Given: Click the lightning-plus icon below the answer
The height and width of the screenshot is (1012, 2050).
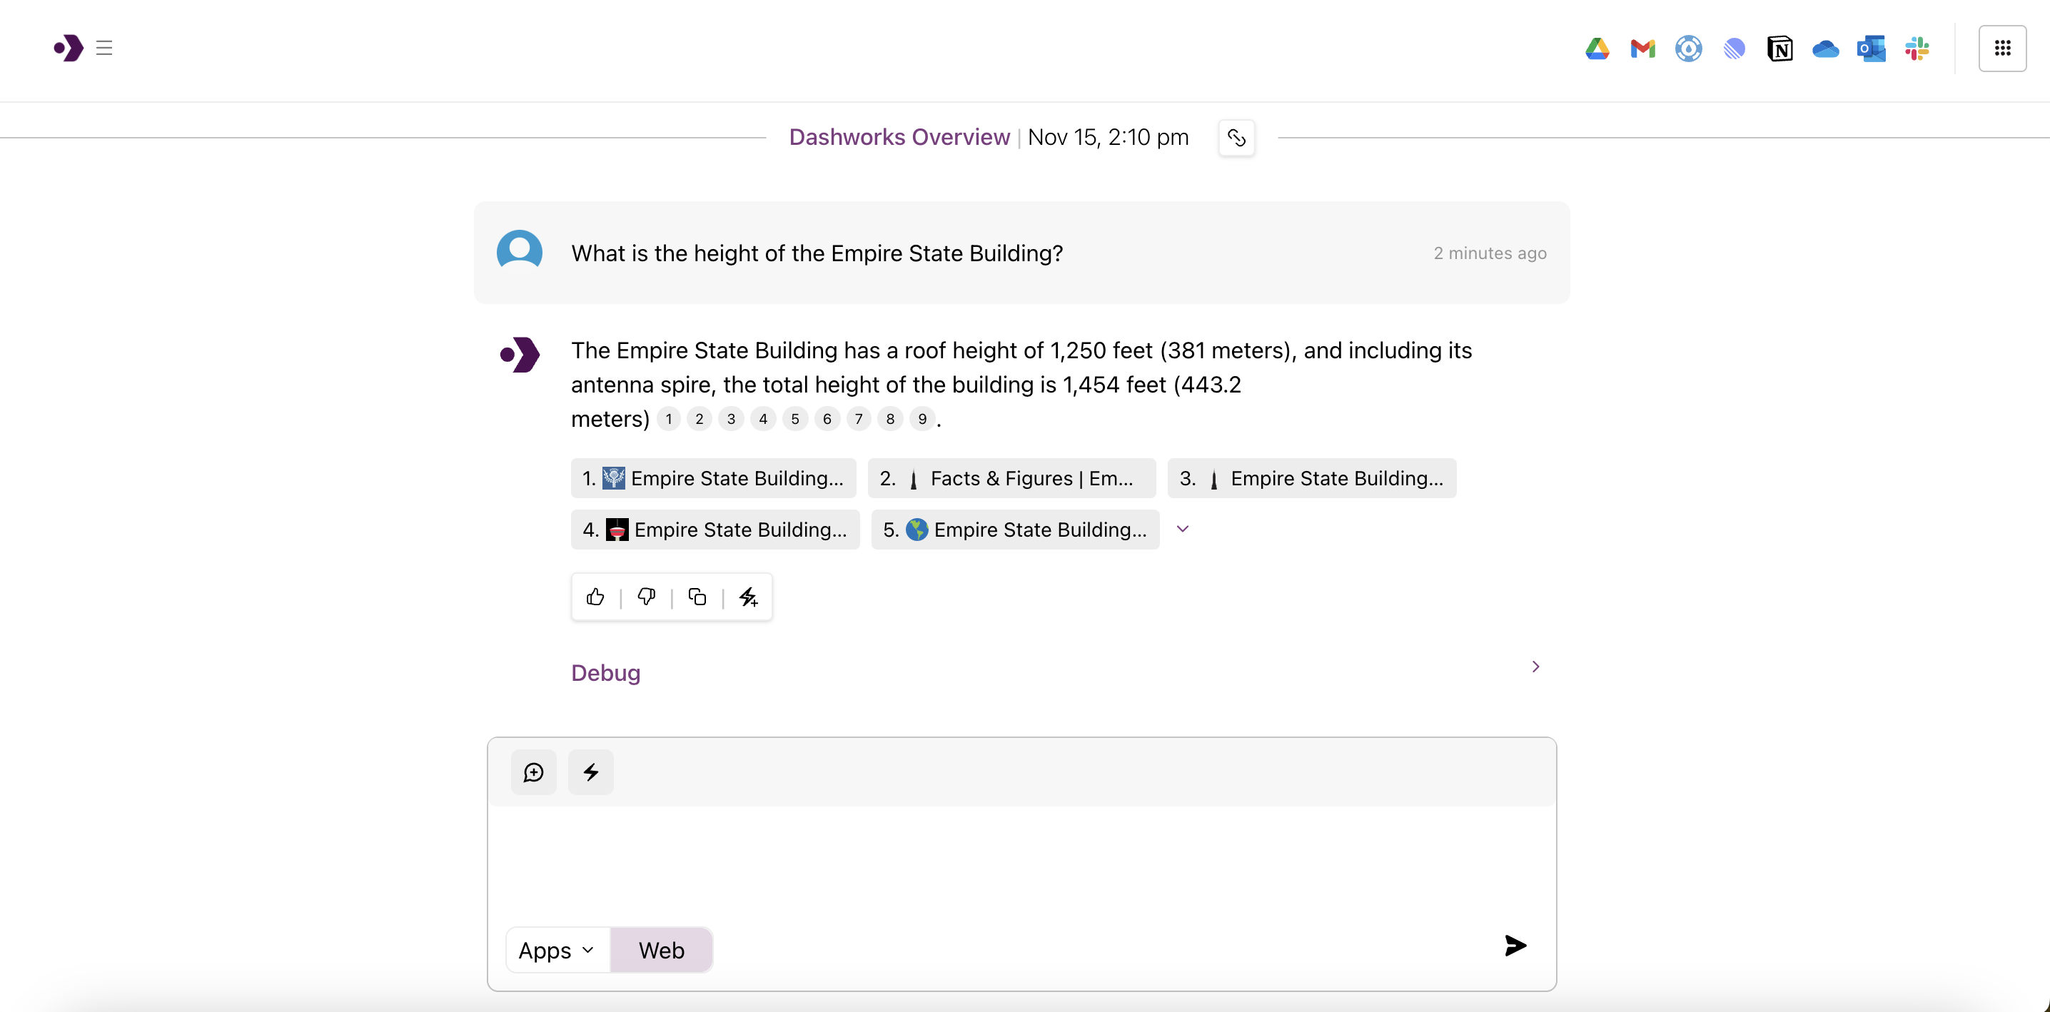Looking at the screenshot, I should [748, 597].
